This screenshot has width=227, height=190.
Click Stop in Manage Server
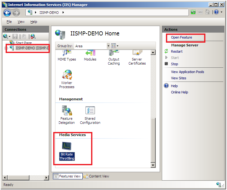(174, 64)
